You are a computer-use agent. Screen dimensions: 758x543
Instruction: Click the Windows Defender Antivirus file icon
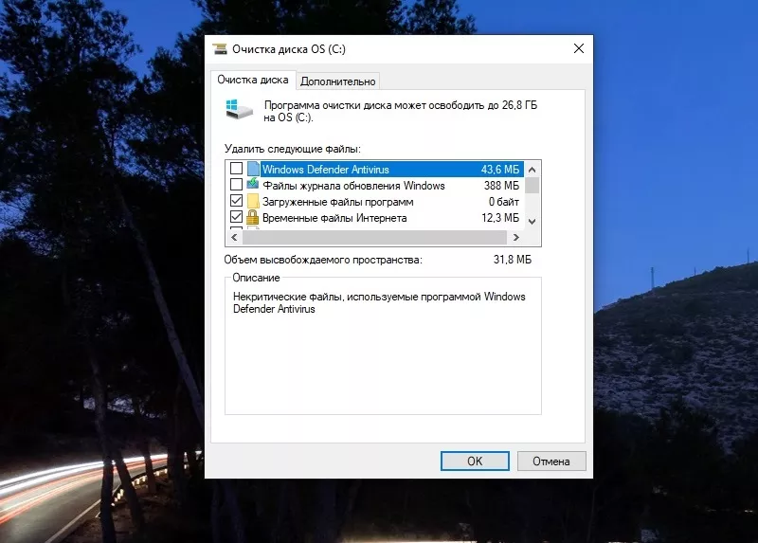click(253, 169)
